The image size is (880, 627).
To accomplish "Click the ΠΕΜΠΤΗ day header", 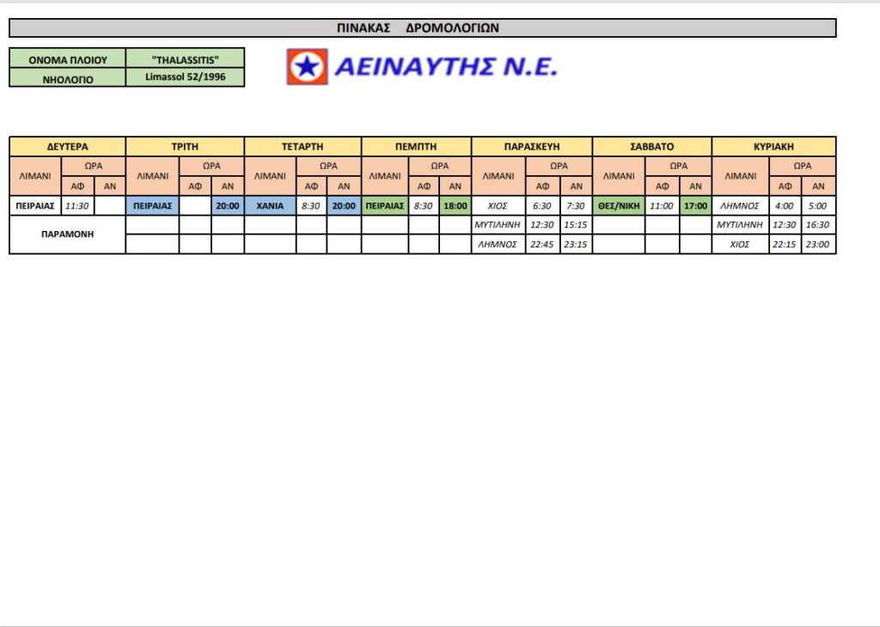I will pyautogui.click(x=416, y=147).
